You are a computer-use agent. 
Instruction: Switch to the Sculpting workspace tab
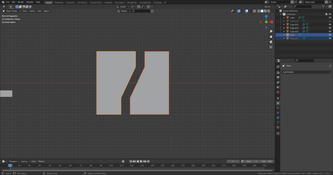70,2
